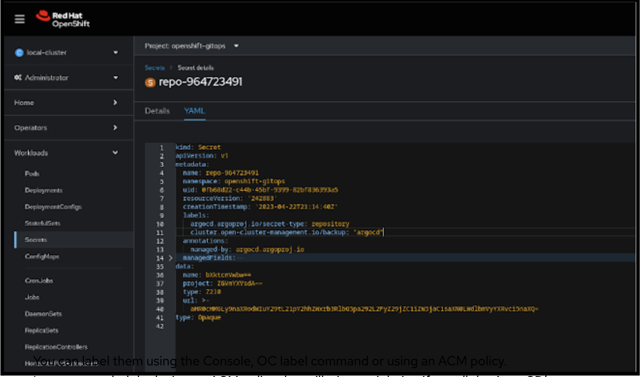Open the hamburger navigation menu

click(20, 19)
